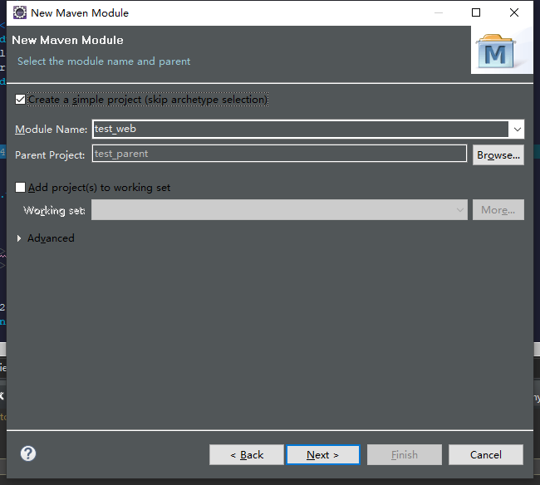Open the Working set combo box
The image size is (540, 485).
click(x=279, y=209)
